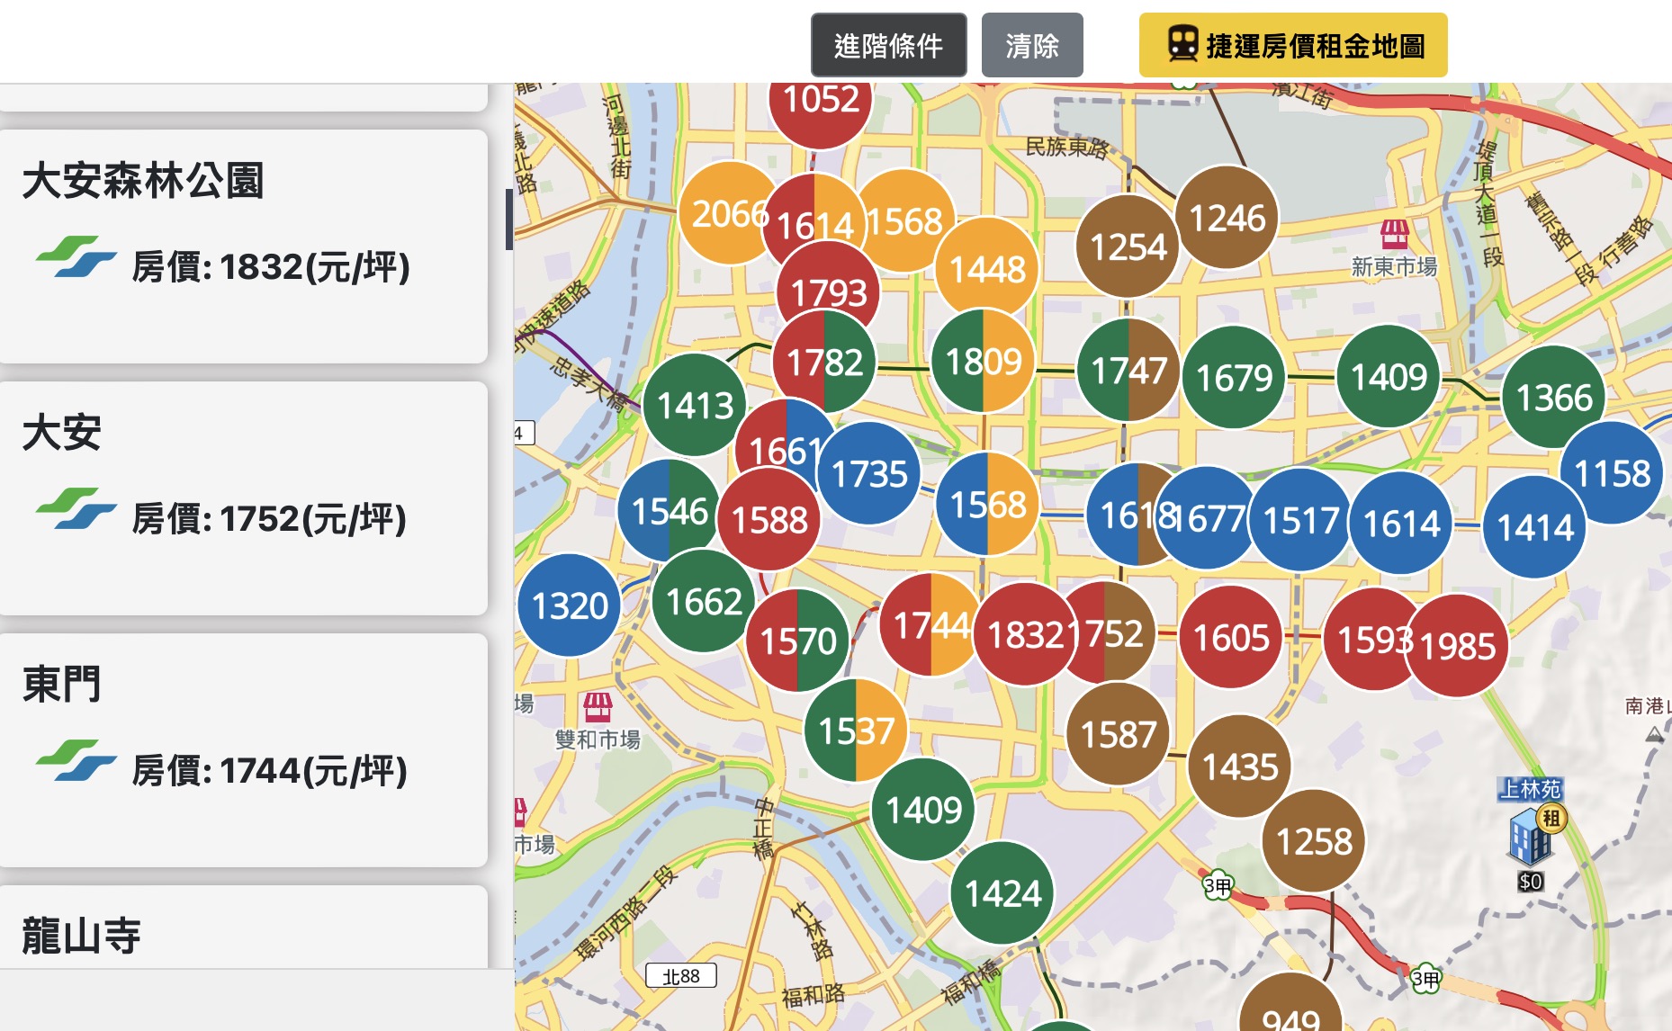
Task: Click the brown 1587 station marker
Action: [1119, 734]
